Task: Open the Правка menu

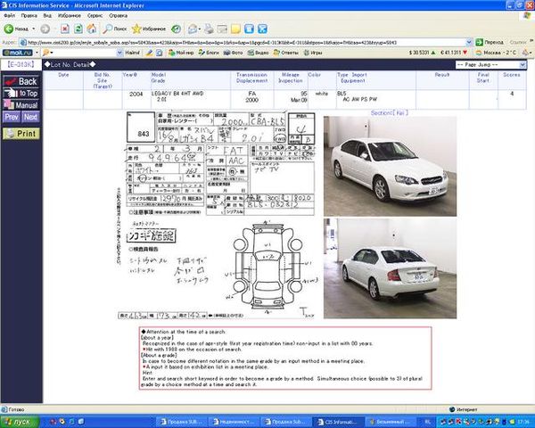Action: (29, 16)
